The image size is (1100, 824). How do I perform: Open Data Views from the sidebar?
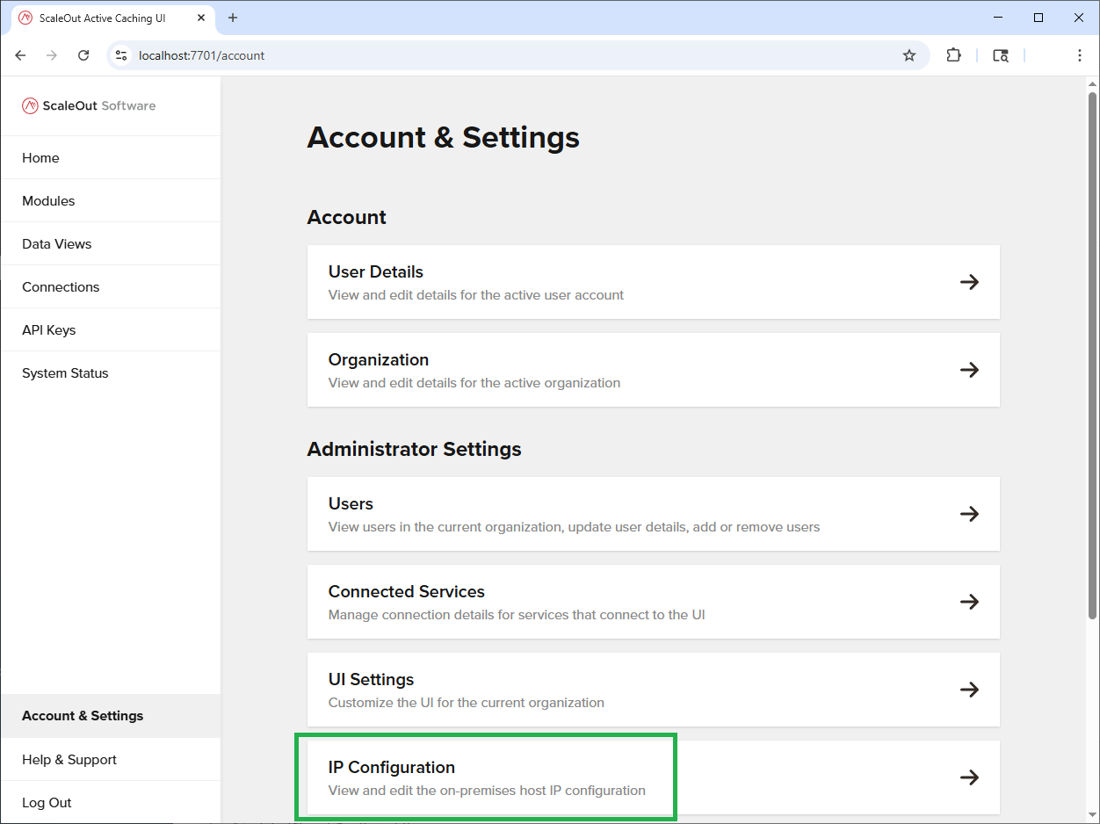point(56,244)
